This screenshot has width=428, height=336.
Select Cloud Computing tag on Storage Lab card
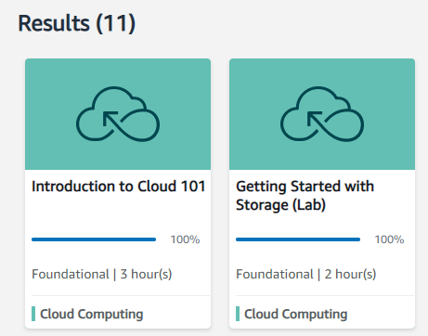click(x=296, y=314)
